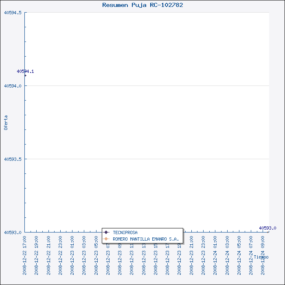Click the Tiempo horizontal axis title

tap(261, 257)
